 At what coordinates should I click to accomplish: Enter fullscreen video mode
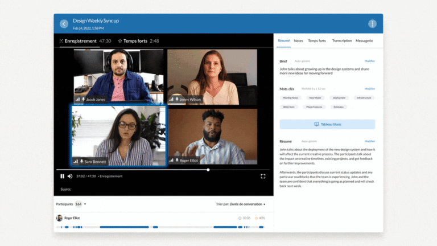(263, 176)
